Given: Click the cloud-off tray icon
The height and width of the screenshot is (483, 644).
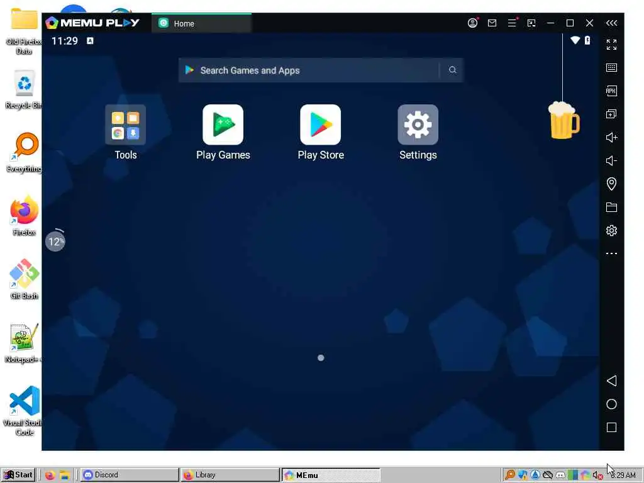Looking at the screenshot, I should click(548, 475).
